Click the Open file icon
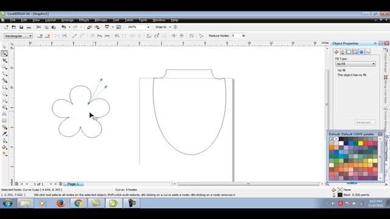The image size is (390, 219). [13, 27]
